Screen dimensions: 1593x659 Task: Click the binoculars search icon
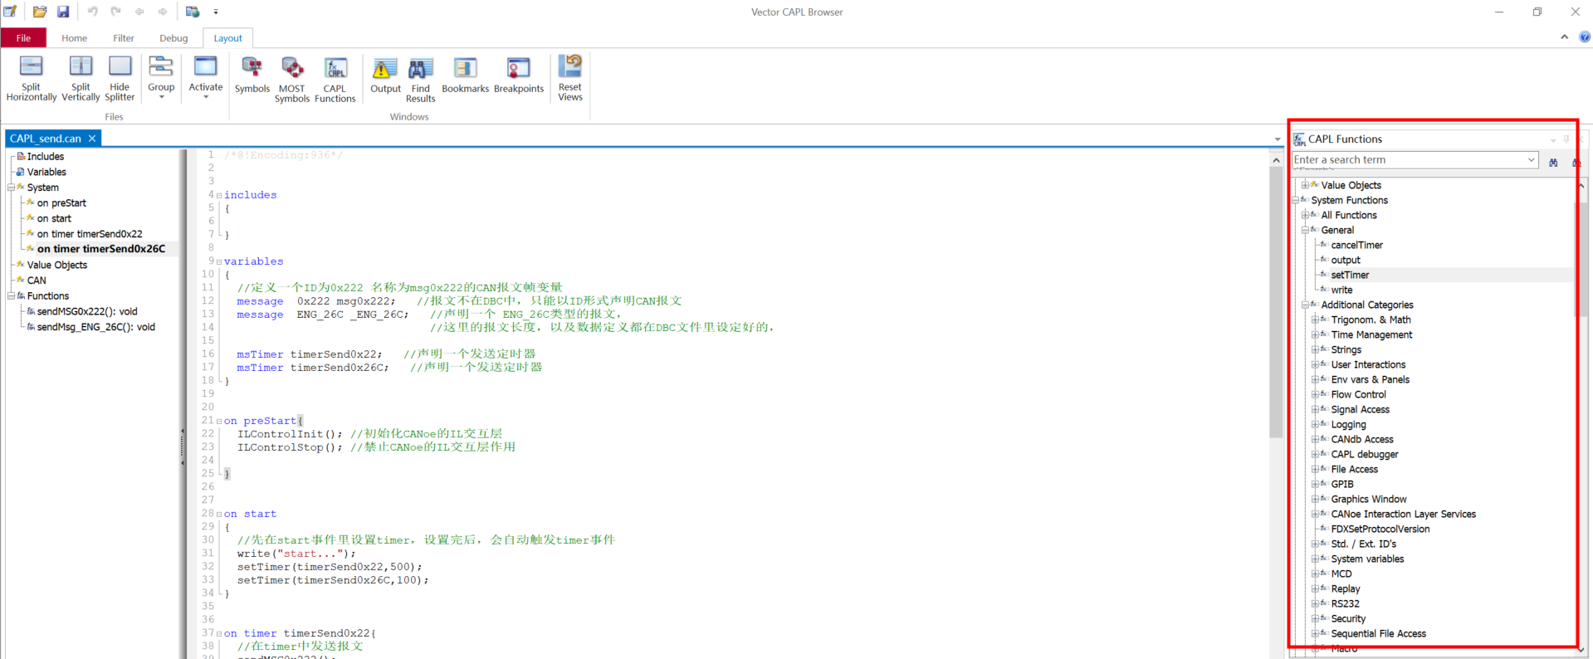pos(1553,162)
